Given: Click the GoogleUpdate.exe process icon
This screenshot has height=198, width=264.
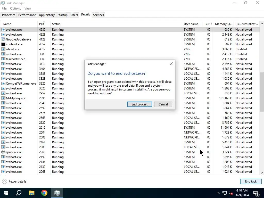Looking at the screenshot, I should click(3, 39).
